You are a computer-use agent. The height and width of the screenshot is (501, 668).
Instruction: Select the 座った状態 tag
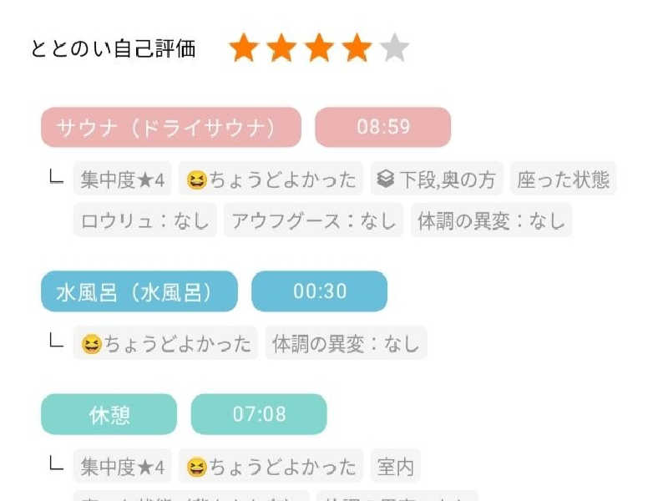tap(563, 180)
